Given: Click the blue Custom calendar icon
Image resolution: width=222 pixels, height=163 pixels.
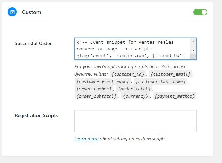Looking at the screenshot, I should coord(12,12).
